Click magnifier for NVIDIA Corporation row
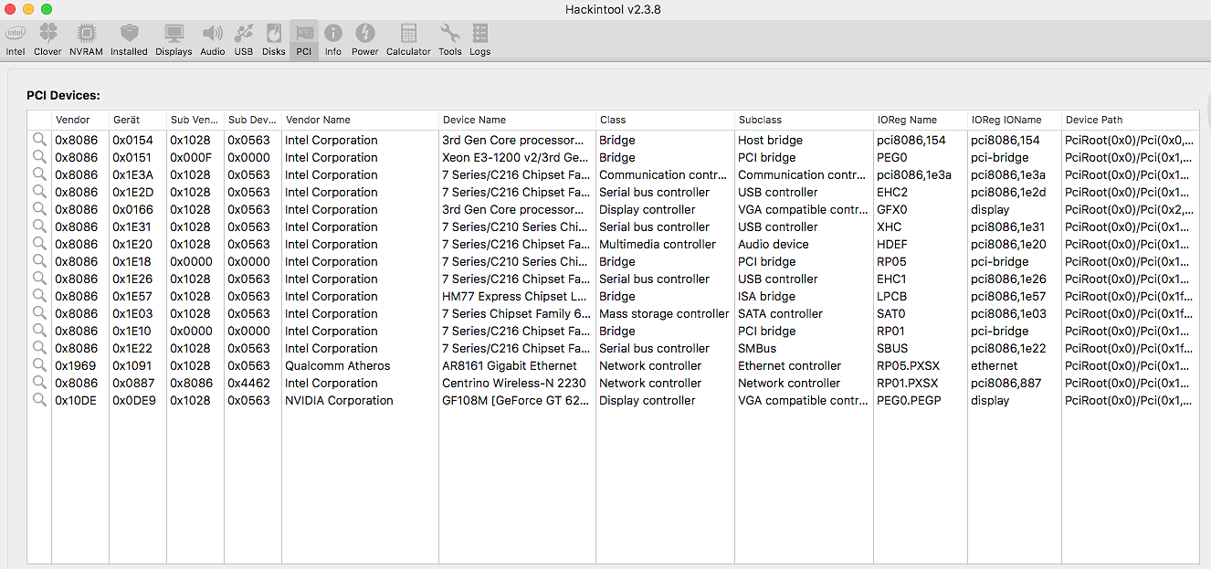 tap(39, 400)
